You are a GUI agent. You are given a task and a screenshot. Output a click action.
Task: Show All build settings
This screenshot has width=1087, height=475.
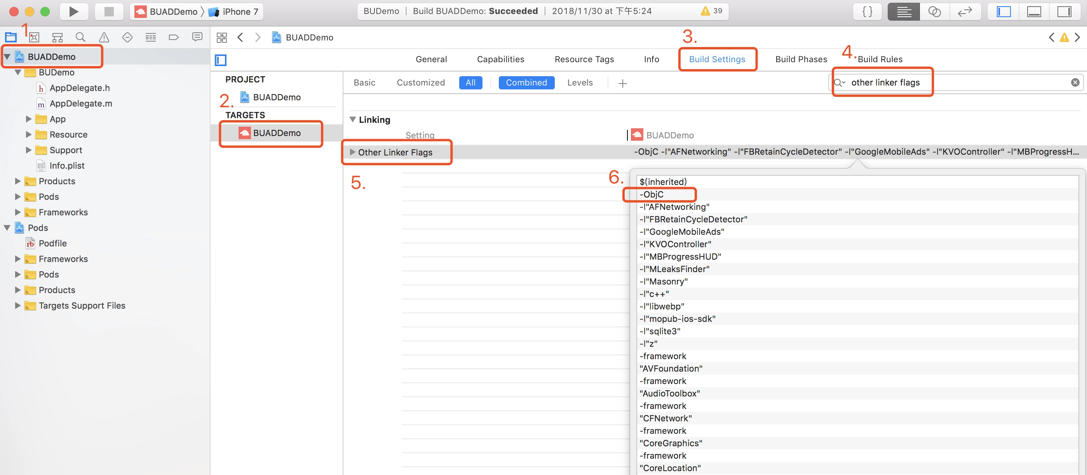click(x=470, y=83)
